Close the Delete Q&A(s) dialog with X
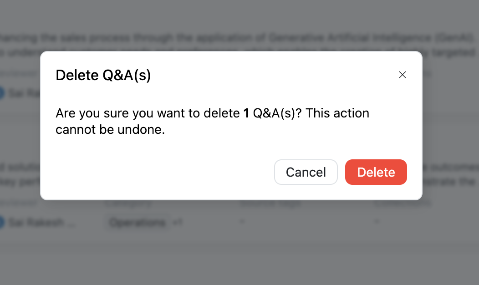The image size is (479, 285). (402, 75)
